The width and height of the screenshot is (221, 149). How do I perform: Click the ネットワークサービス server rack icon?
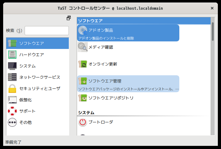[x=12, y=77]
